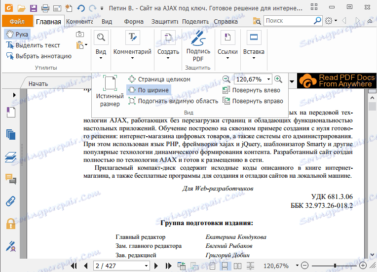Switch to single page view mode
The width and height of the screenshot is (377, 272).
coord(212,266)
